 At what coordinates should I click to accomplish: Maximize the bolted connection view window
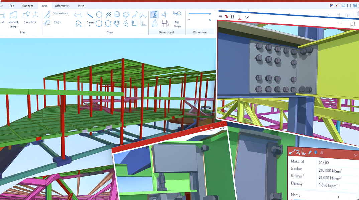point(353,24)
